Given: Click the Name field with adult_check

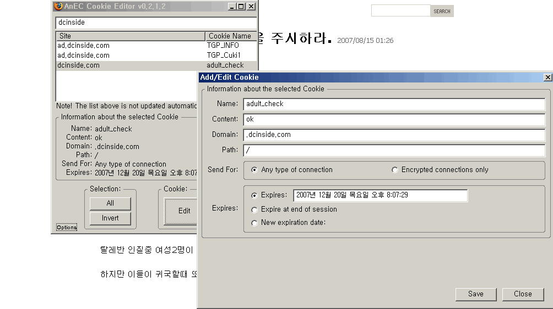Looking at the screenshot, I should (394, 104).
